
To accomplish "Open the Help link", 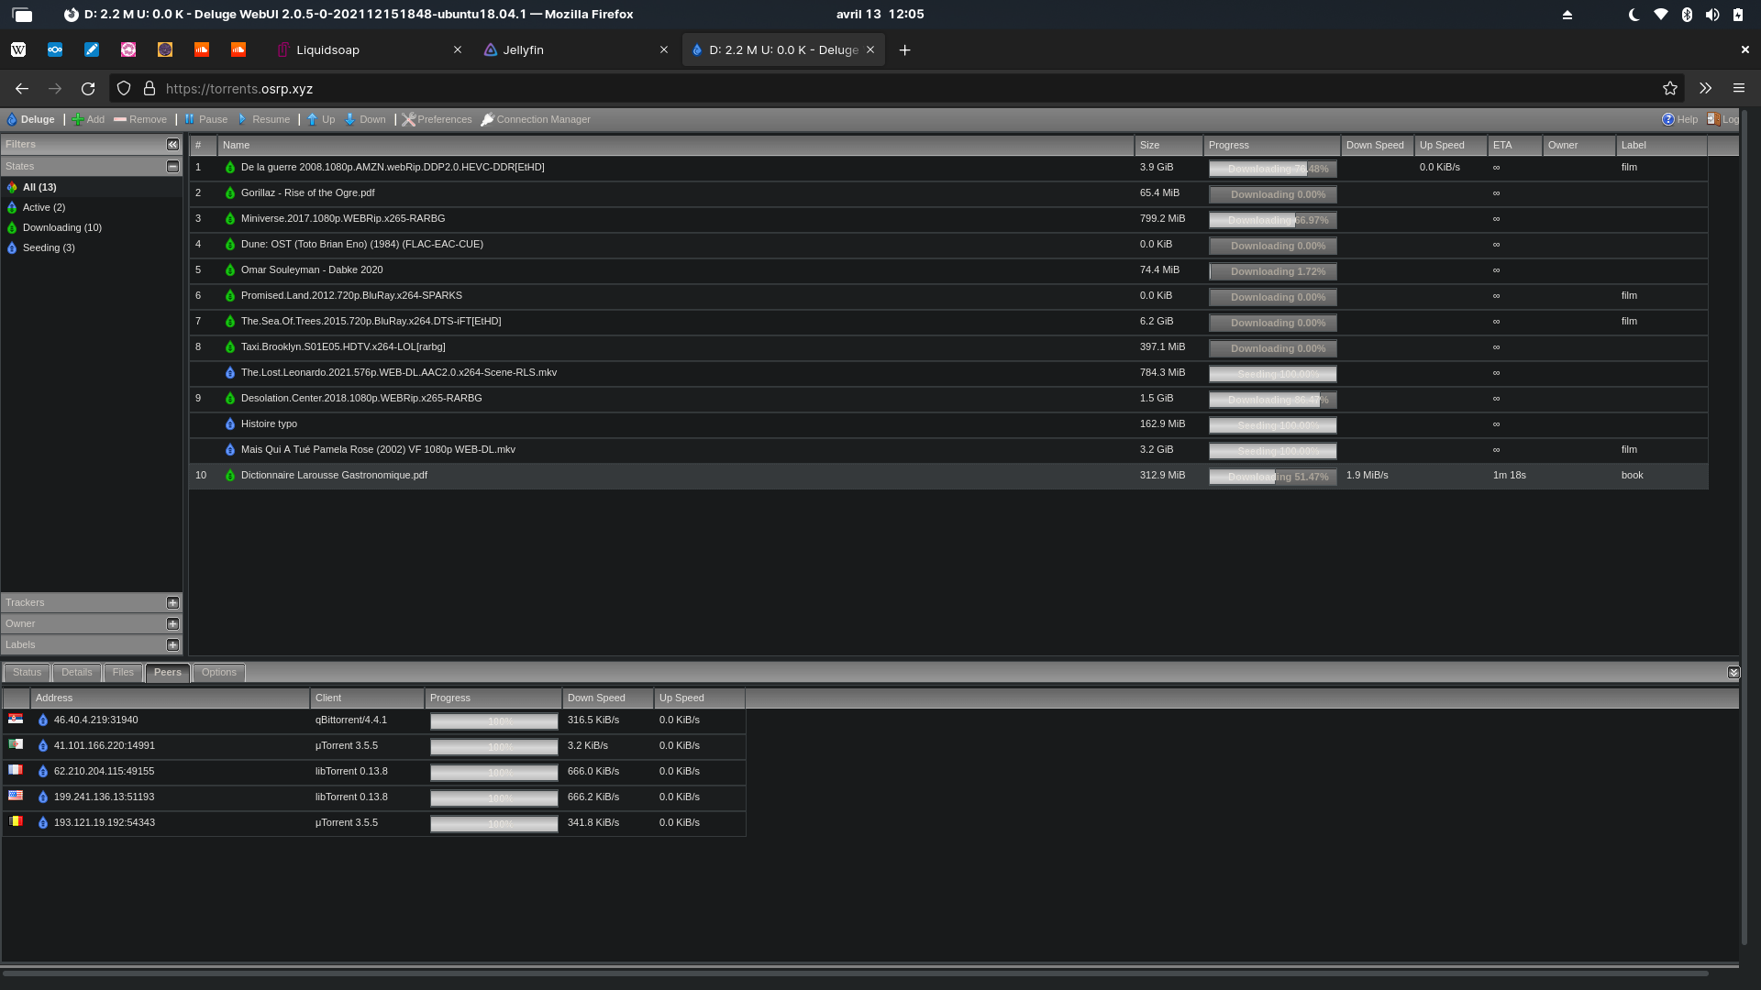I will (x=1678, y=119).
